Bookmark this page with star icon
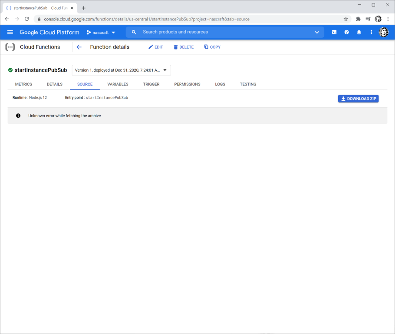 (346, 19)
